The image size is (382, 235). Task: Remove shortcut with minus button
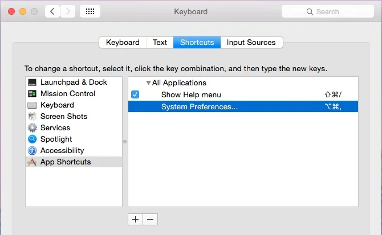click(x=151, y=220)
